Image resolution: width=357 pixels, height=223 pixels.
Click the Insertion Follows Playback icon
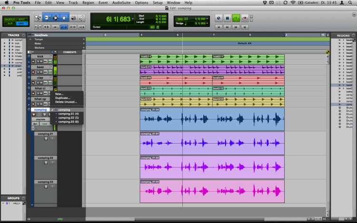point(81,27)
